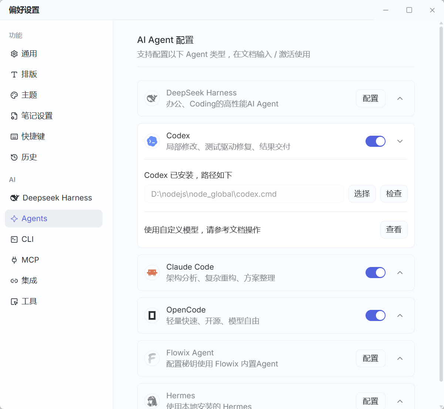This screenshot has width=444, height=409.
Task: Click 检查 to verify Codex installation
Action: pyautogui.click(x=394, y=194)
